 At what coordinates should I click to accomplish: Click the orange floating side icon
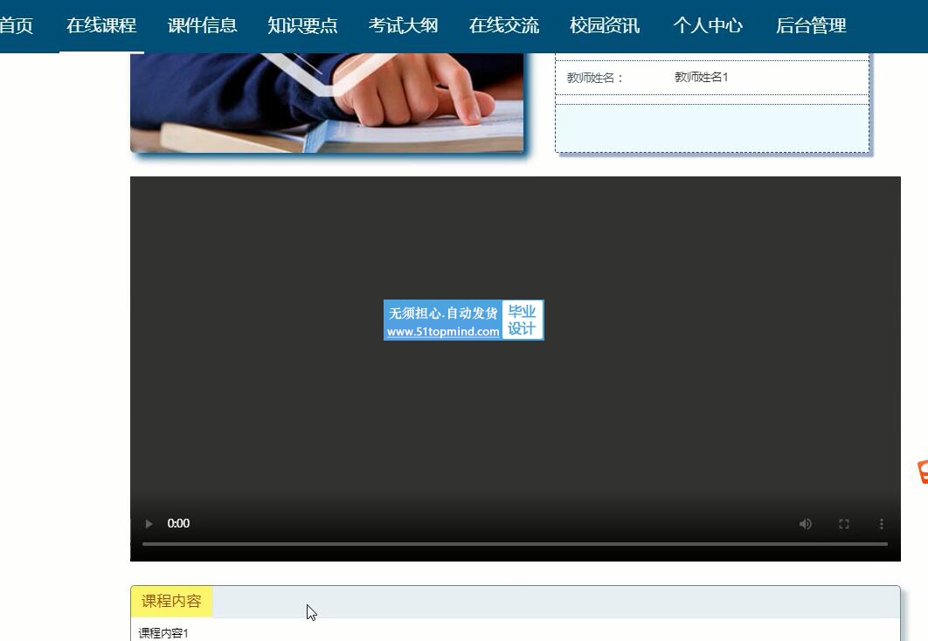pyautogui.click(x=923, y=472)
